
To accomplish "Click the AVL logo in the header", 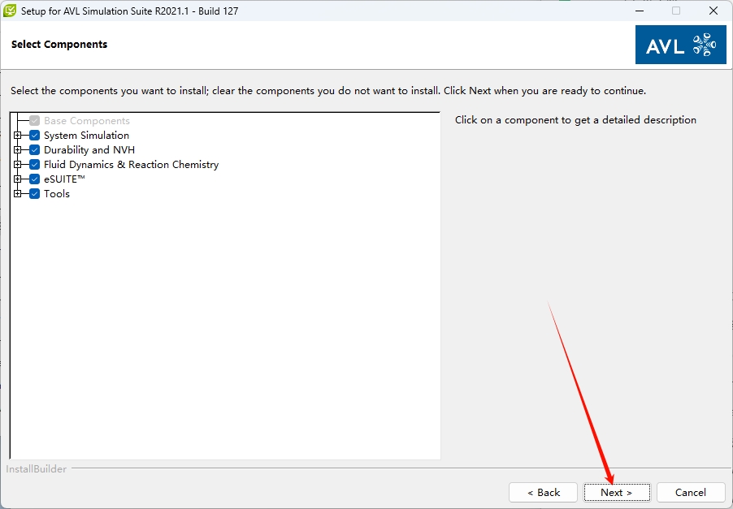I will (x=680, y=45).
